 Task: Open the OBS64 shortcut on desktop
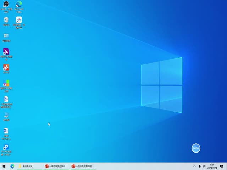6,5
